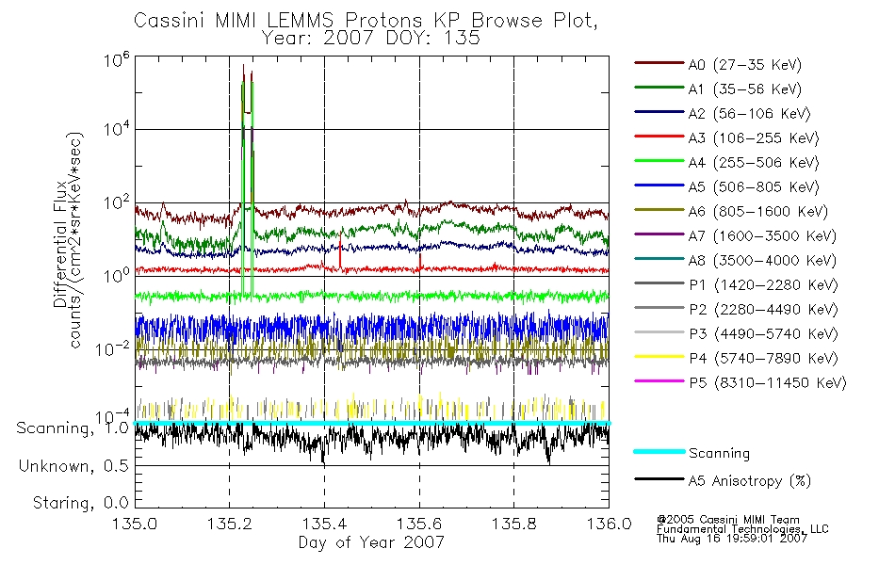Screen dimensions: 895x565
Task: Click the 10^6 y-axis tick label
Action: (117, 60)
